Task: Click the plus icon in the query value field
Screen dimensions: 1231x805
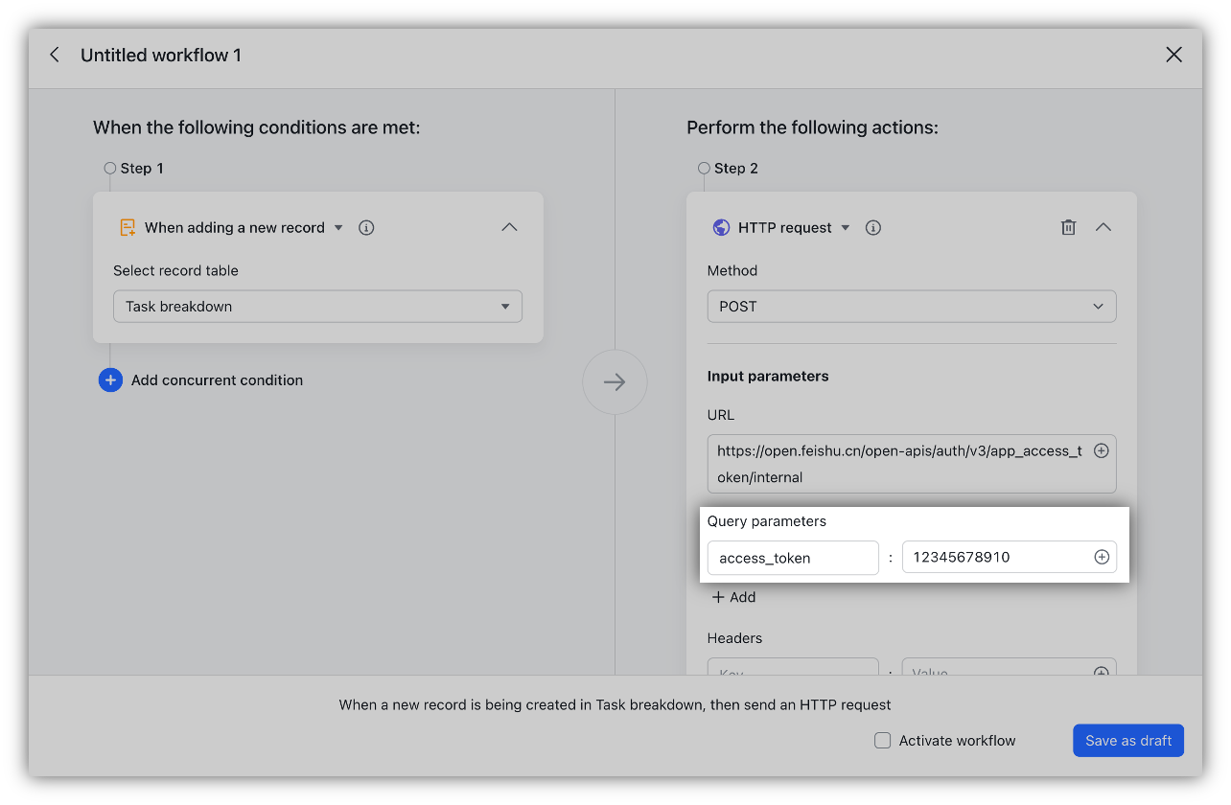Action: pyautogui.click(x=1102, y=557)
